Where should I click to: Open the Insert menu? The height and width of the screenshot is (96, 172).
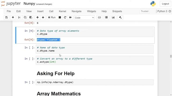click(x=40, y=11)
